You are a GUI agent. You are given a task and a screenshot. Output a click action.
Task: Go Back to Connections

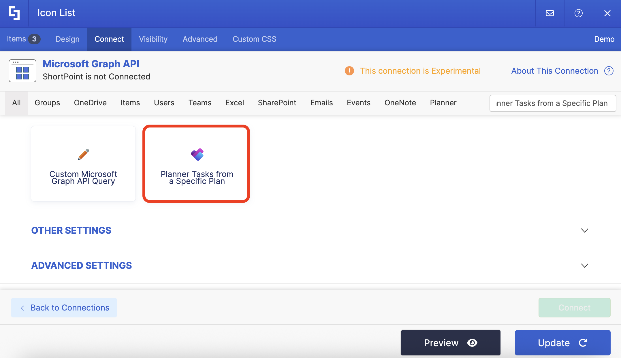click(x=64, y=308)
